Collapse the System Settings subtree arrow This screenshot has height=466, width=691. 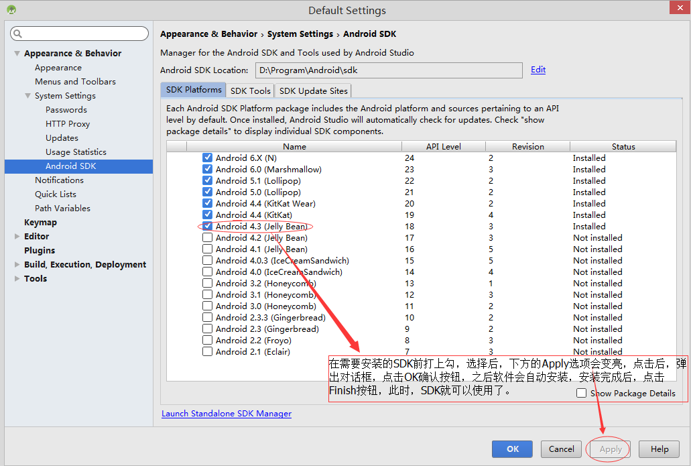[27, 96]
